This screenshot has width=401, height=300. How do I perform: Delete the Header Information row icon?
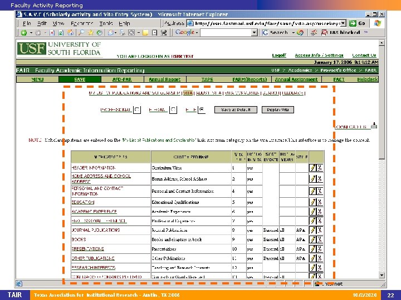click(320, 168)
